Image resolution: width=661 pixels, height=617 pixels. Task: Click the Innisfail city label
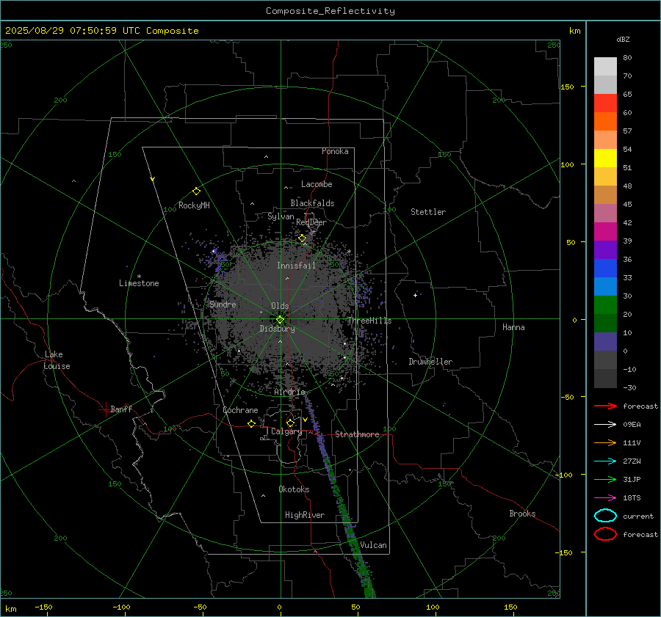296,266
